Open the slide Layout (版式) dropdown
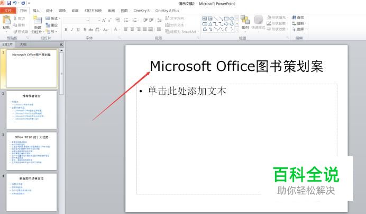Screen dimensions: 366x214 [53, 19]
